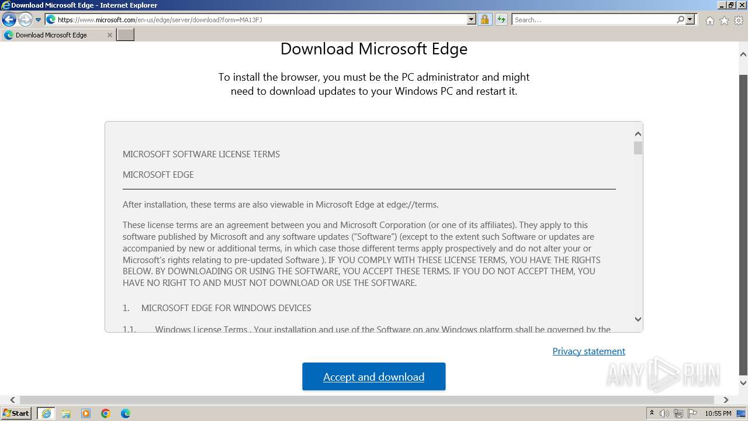Expand the search provider dropdown
748x421 pixels.
coord(690,19)
